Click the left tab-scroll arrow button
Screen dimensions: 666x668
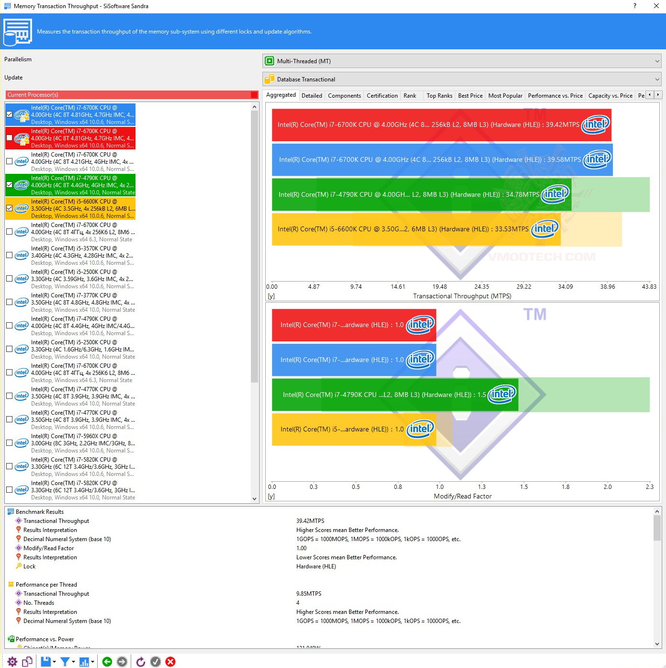point(650,95)
